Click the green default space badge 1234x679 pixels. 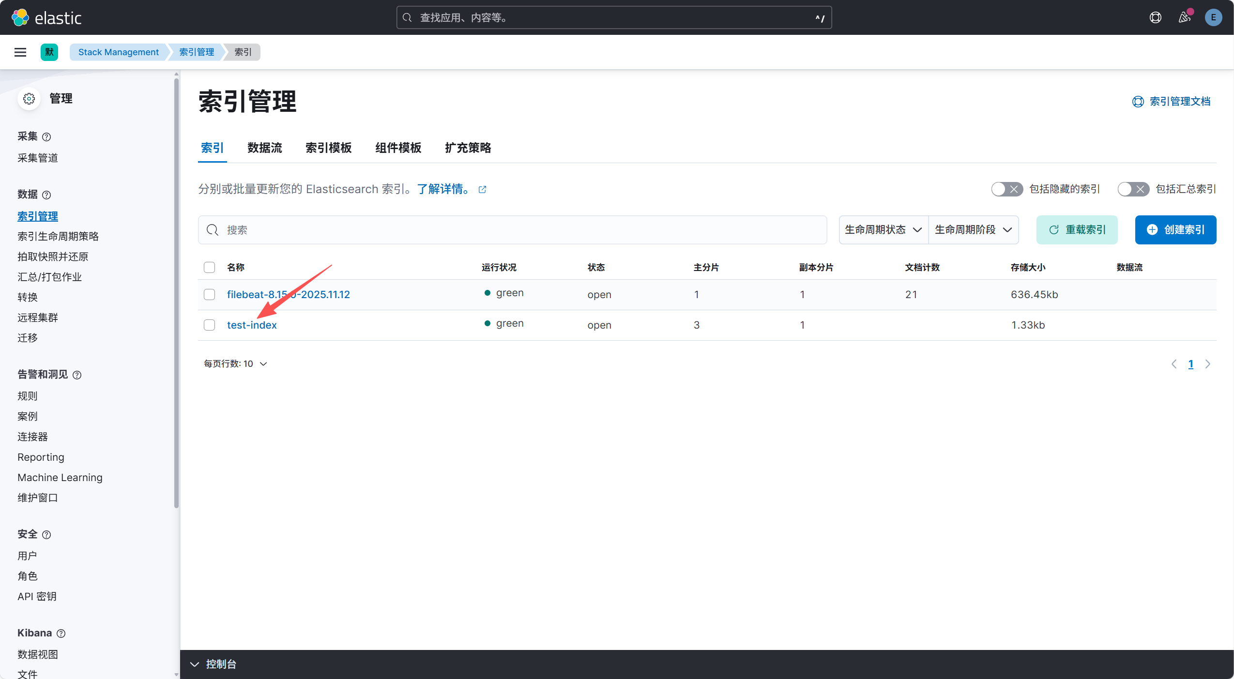(49, 52)
